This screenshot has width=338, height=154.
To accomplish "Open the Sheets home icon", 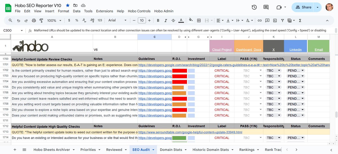I will click(x=8, y=8).
